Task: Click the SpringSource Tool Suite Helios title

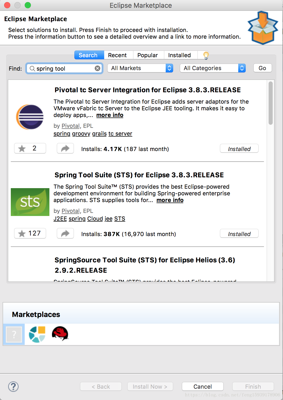Action: pos(145,265)
